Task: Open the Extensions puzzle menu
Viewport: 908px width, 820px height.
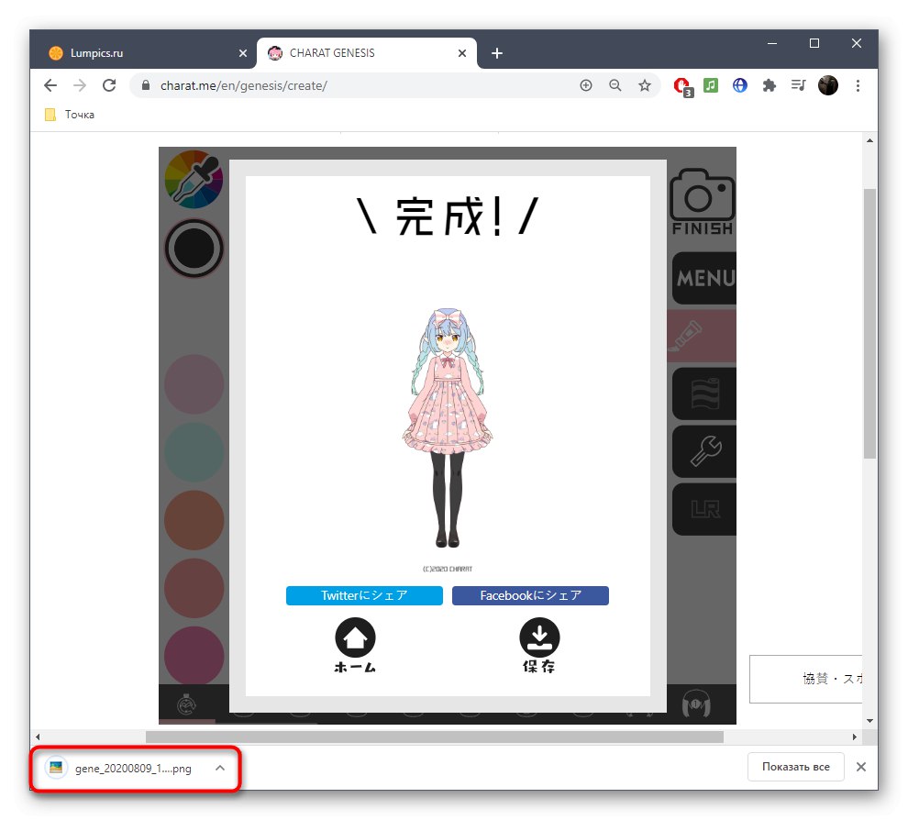Action: tap(769, 85)
